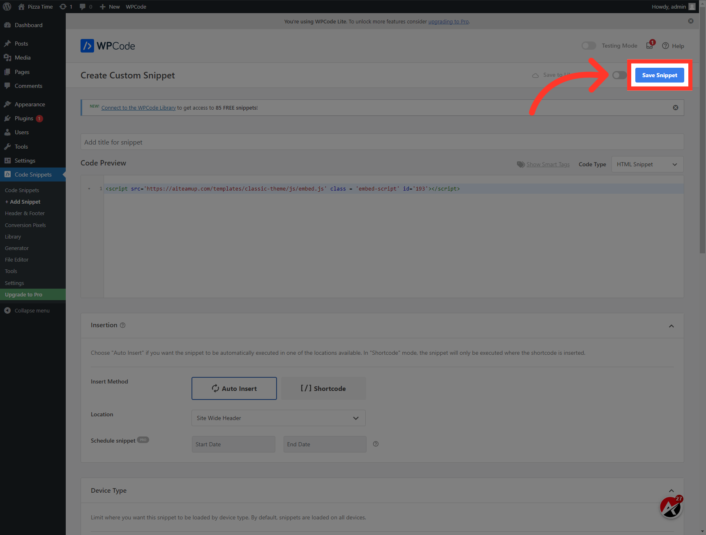Enable the Testing Mode toggle

pyautogui.click(x=588, y=46)
